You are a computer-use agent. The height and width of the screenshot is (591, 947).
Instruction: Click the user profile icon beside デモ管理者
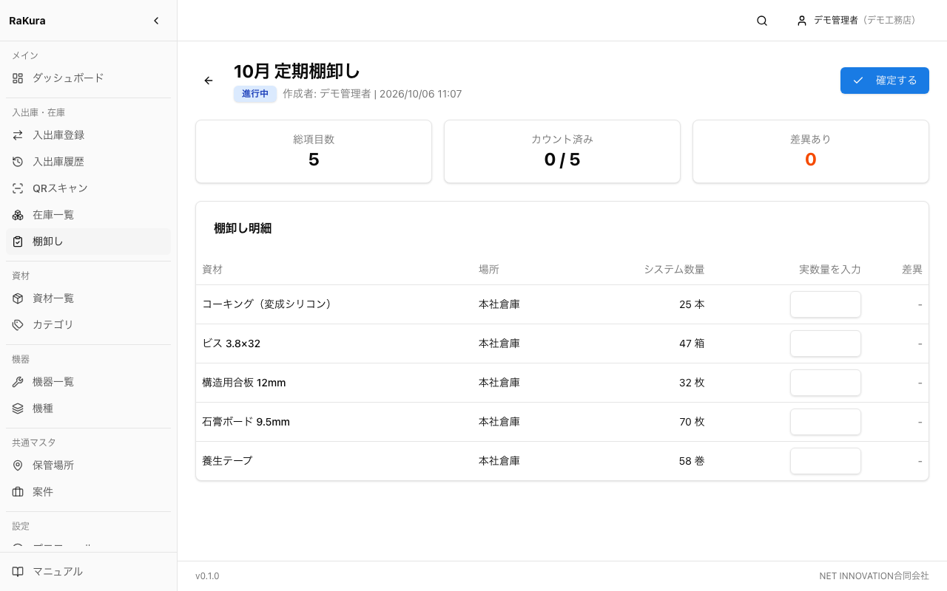point(802,21)
